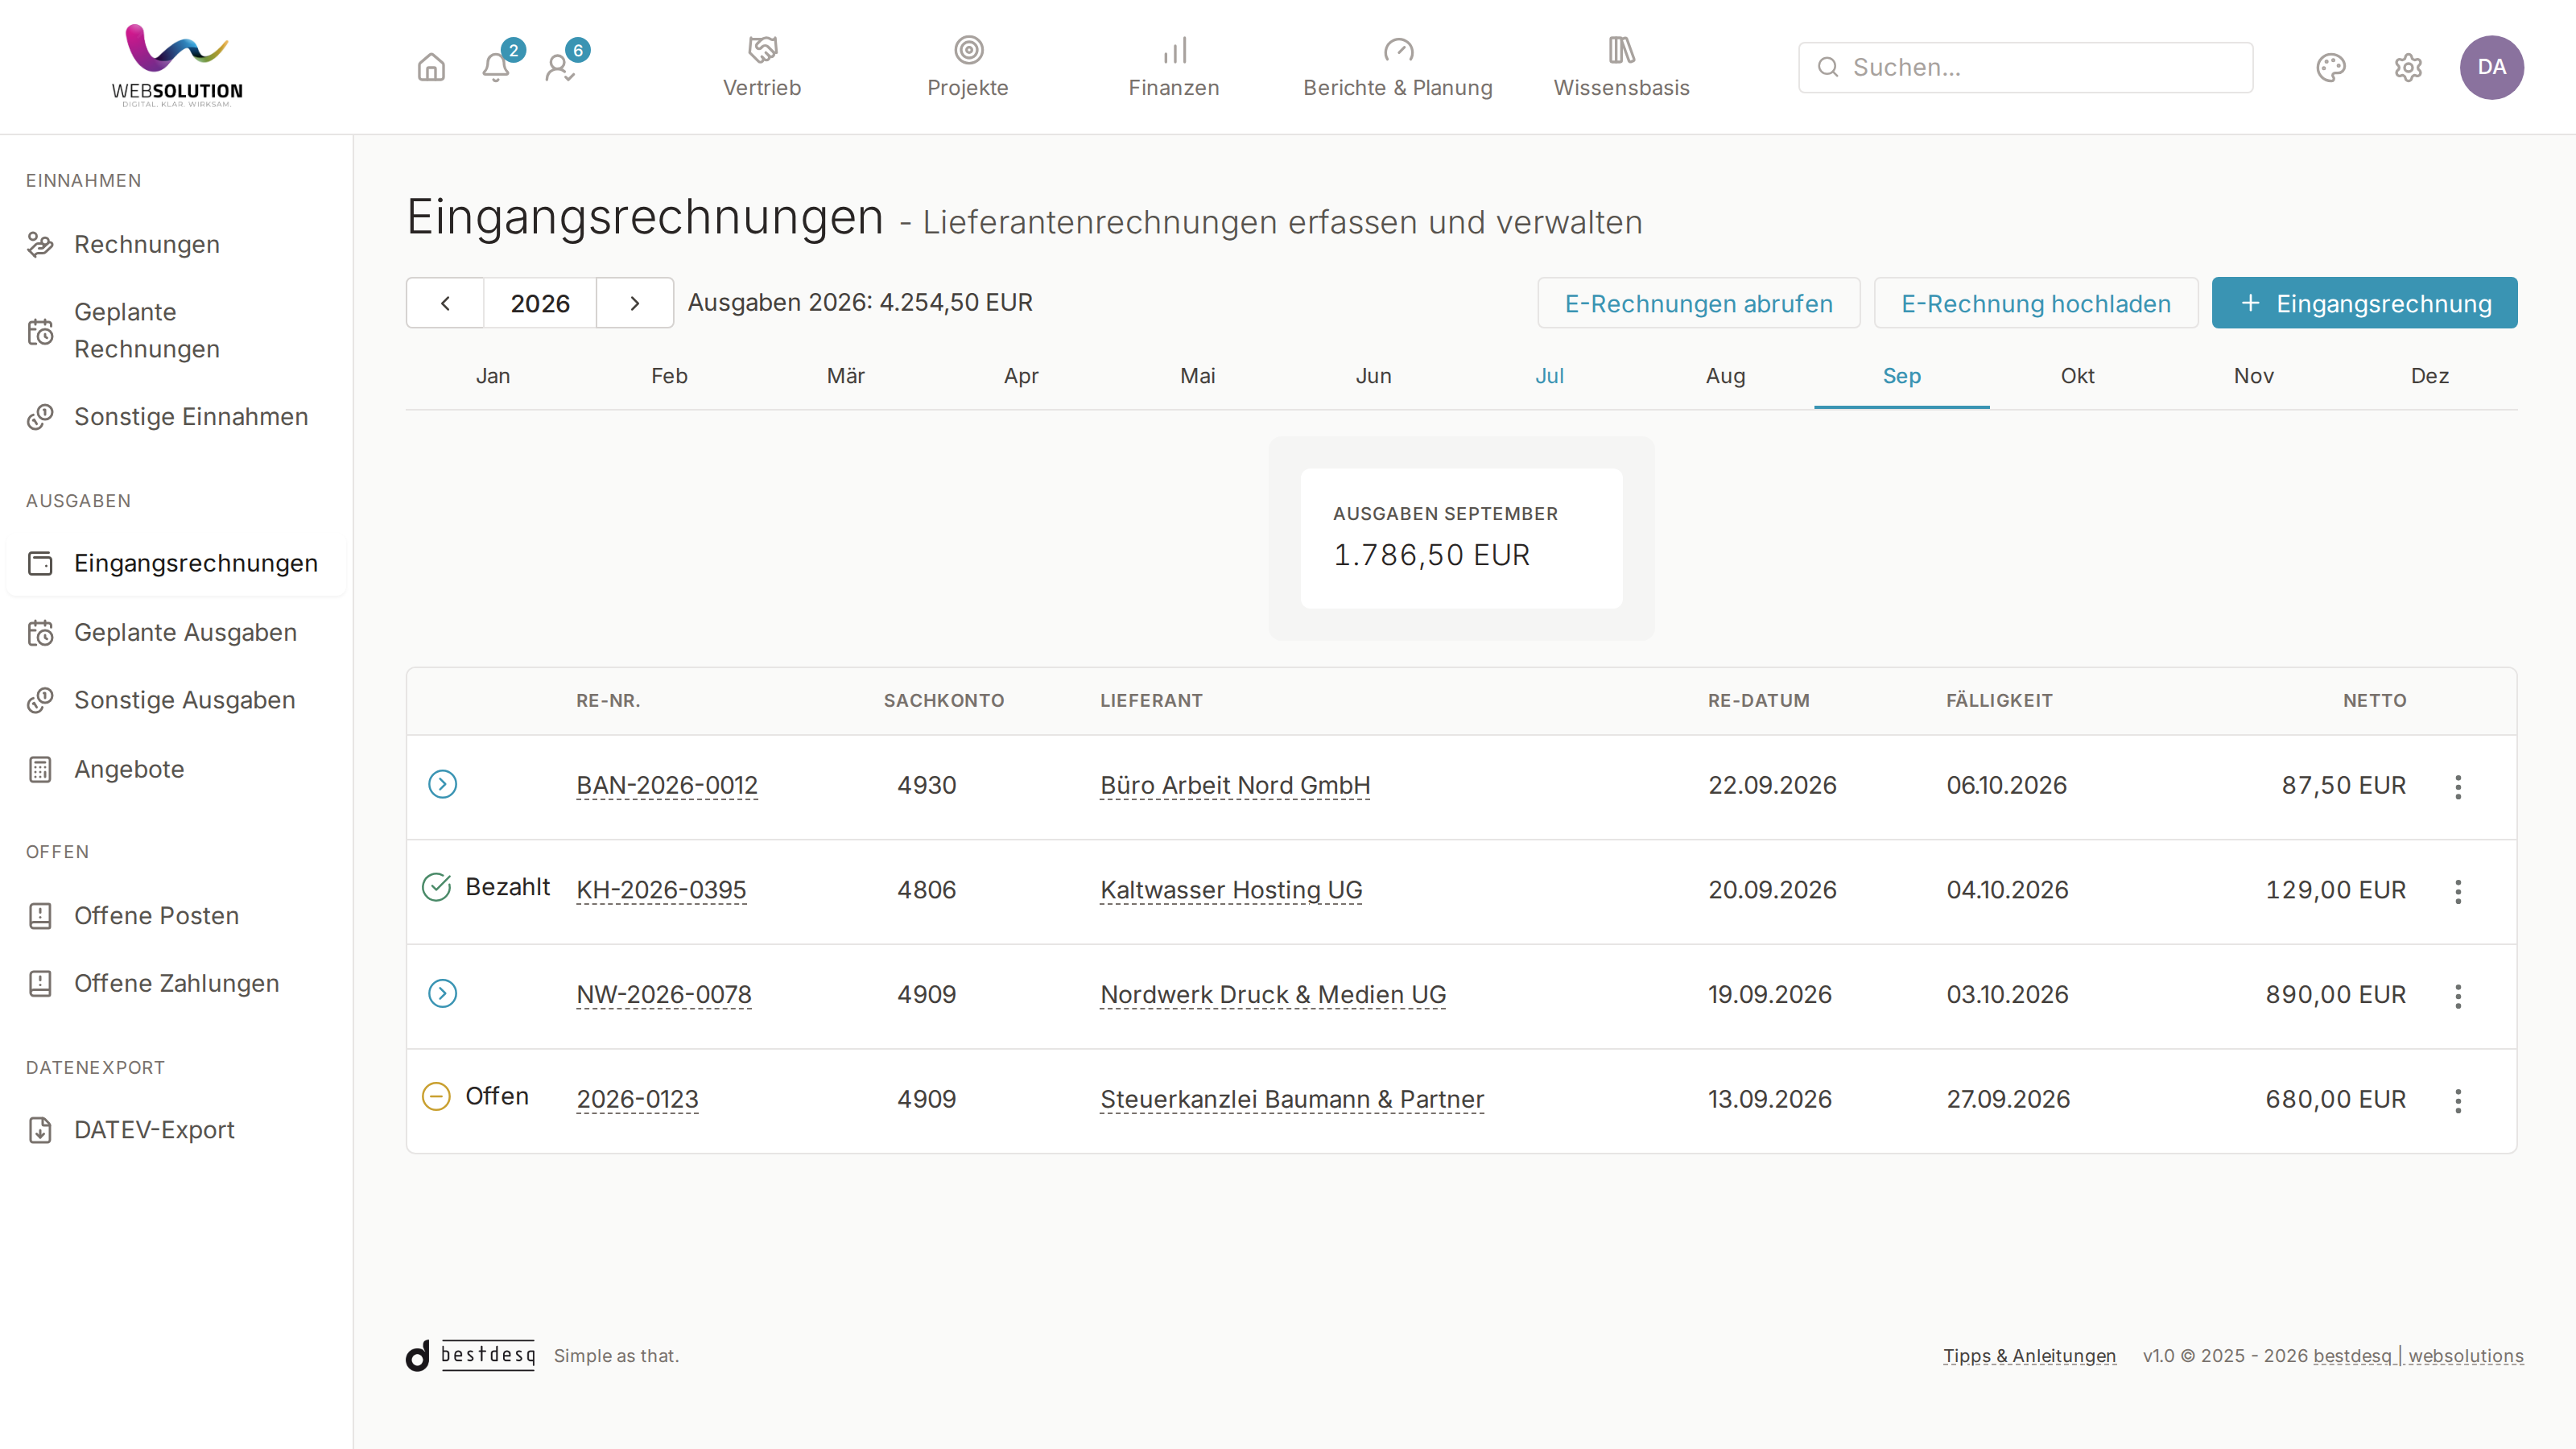Click the search magnifier icon

[x=1828, y=67]
